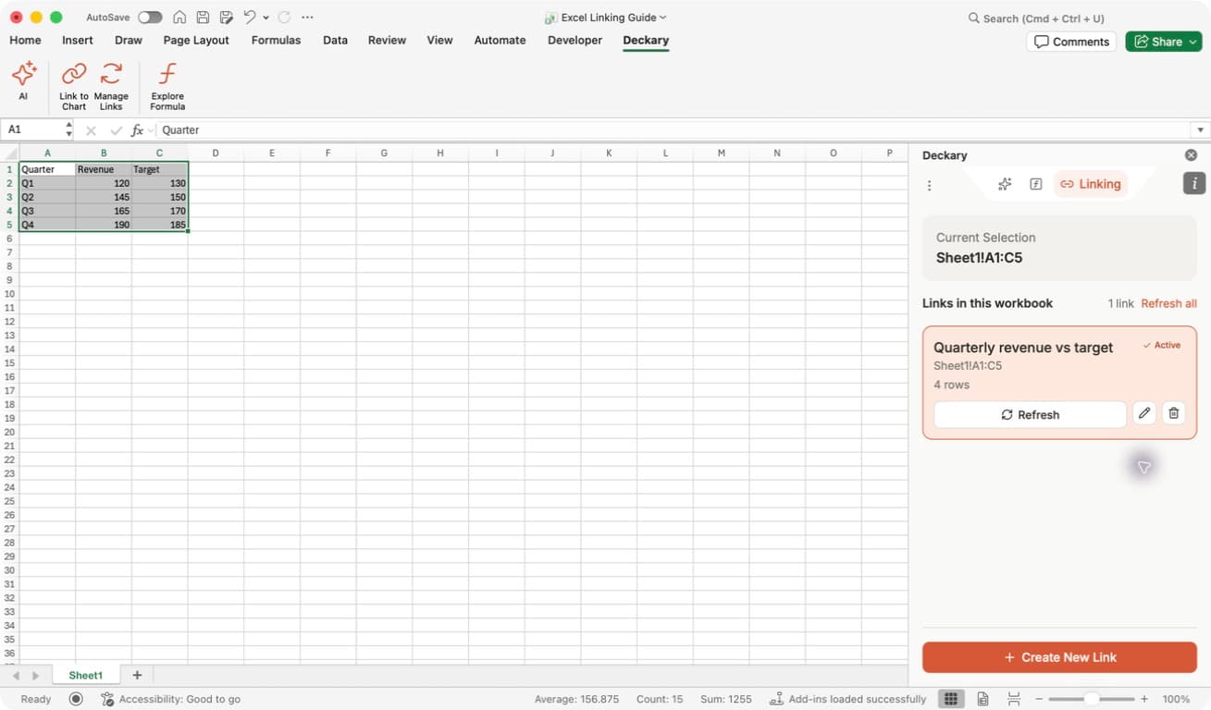Switch to the sparkle AI tab in the Deckary pane
Image resolution: width=1211 pixels, height=710 pixels.
(1005, 184)
